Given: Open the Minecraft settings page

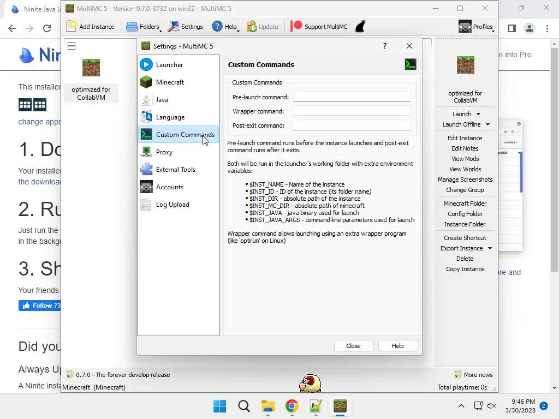Looking at the screenshot, I should coord(179,82).
